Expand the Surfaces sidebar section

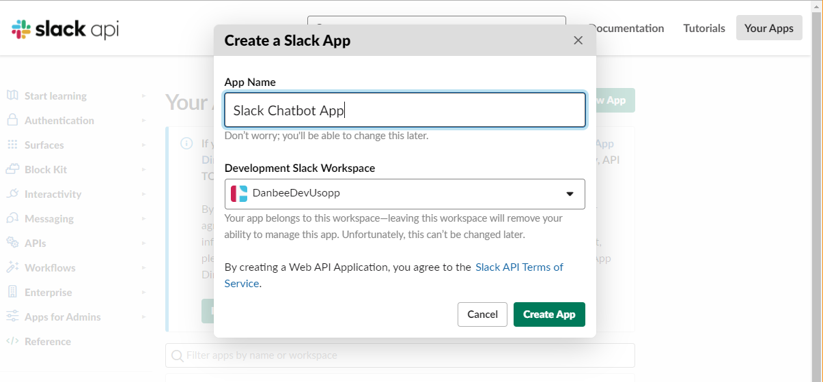[x=144, y=145]
